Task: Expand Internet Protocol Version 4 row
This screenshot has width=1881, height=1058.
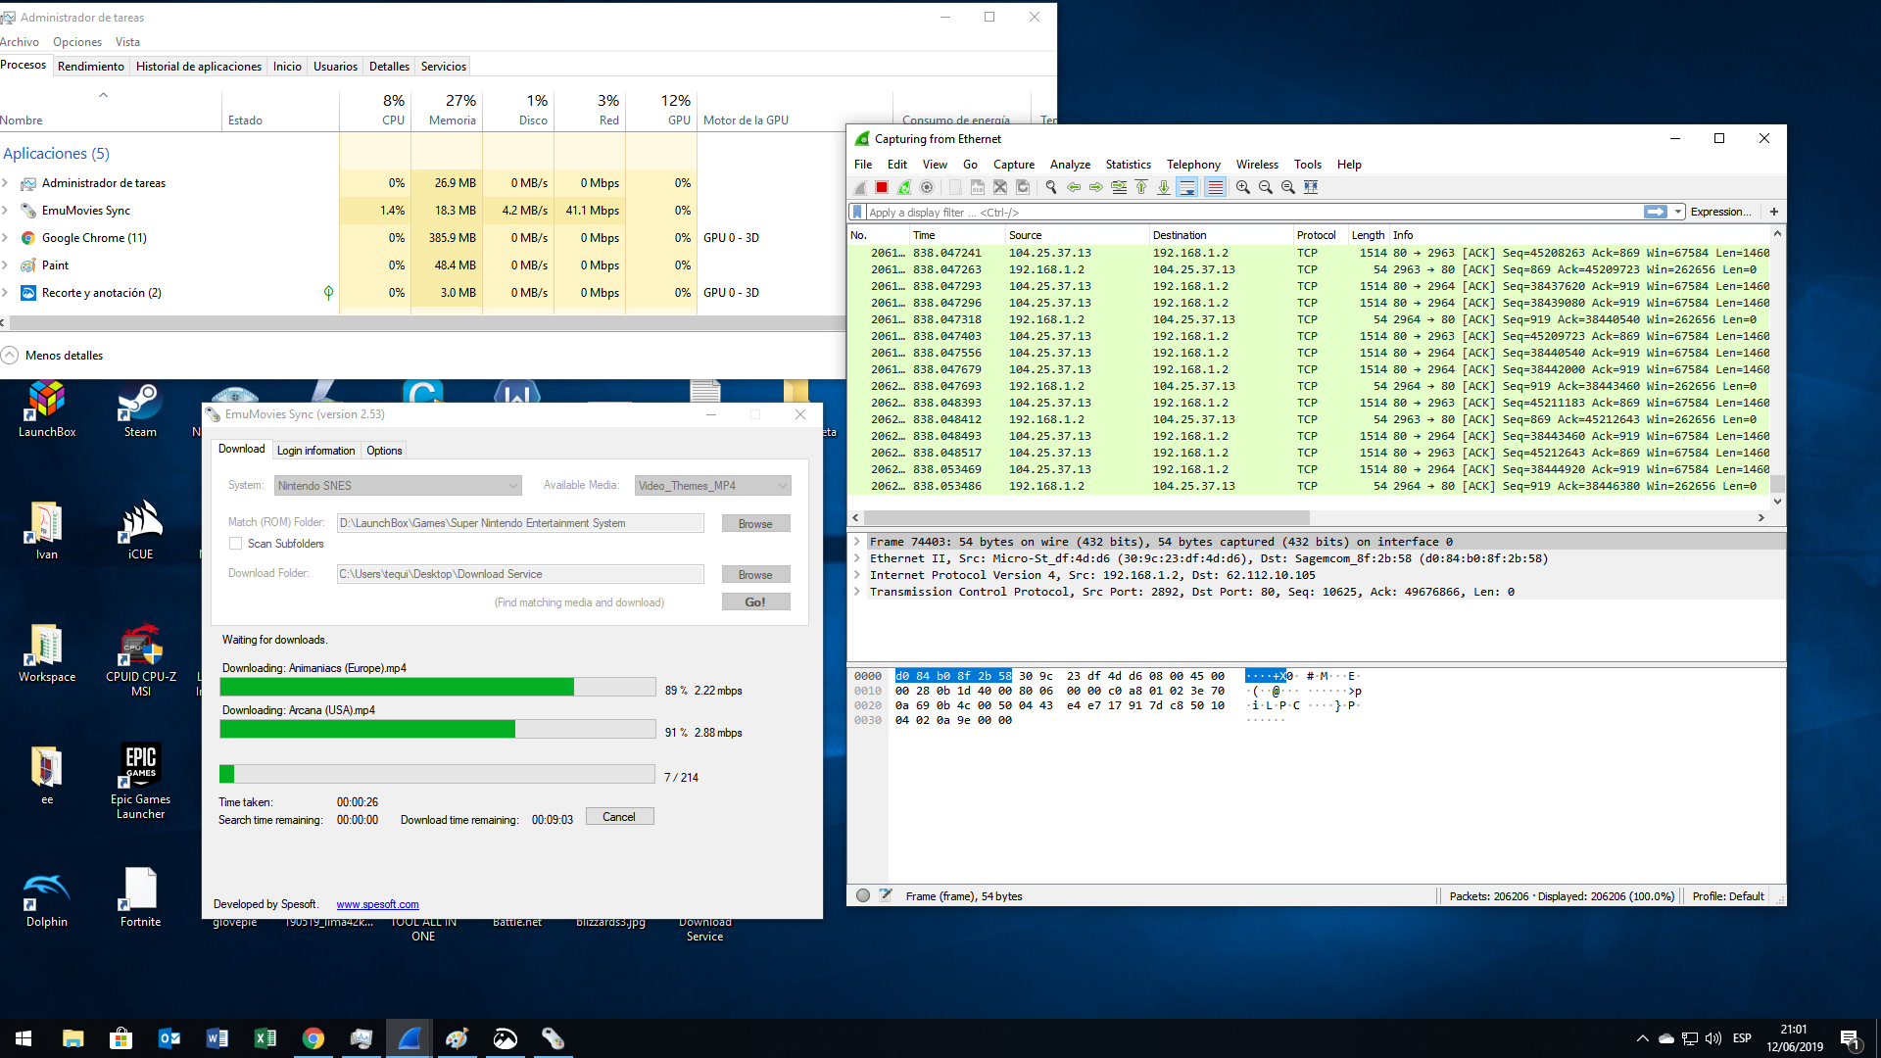Action: coord(857,575)
